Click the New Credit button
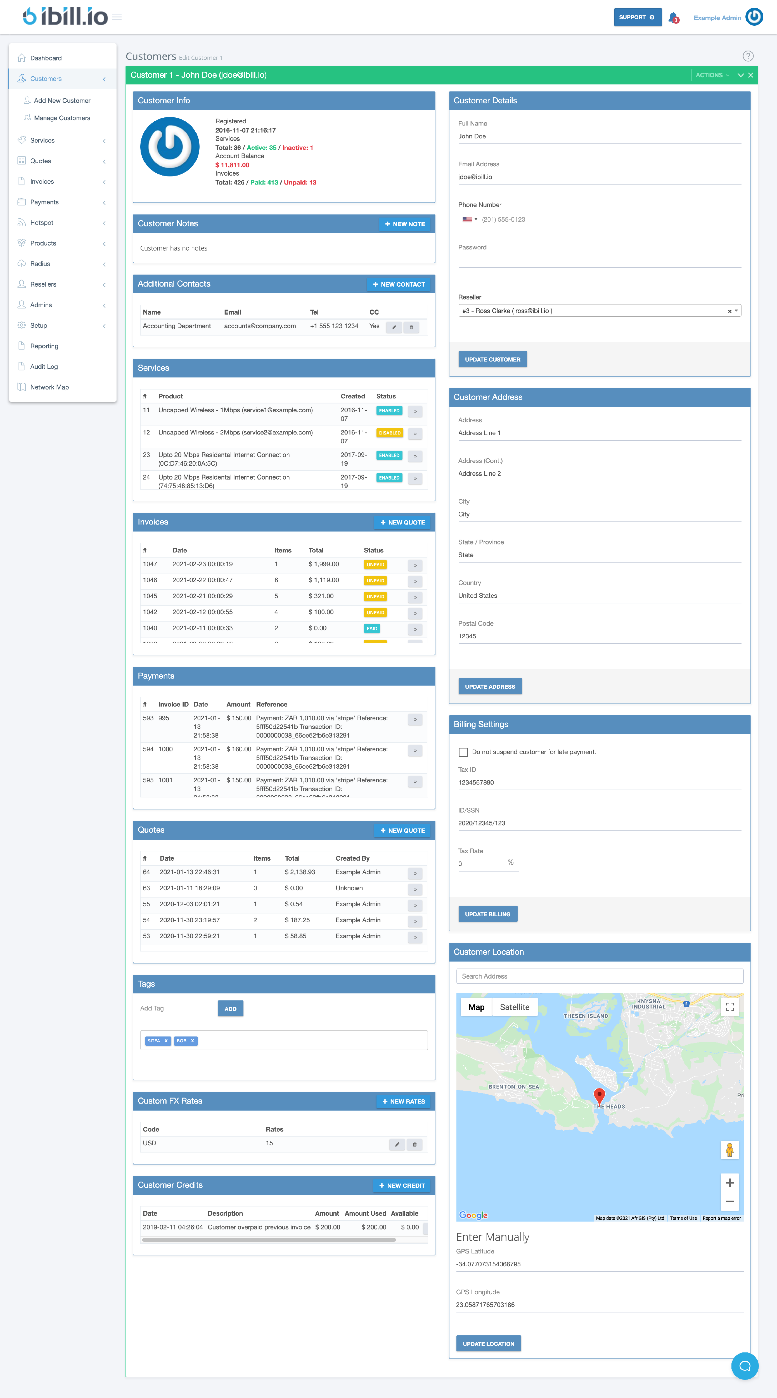777x1398 pixels. click(x=402, y=1185)
